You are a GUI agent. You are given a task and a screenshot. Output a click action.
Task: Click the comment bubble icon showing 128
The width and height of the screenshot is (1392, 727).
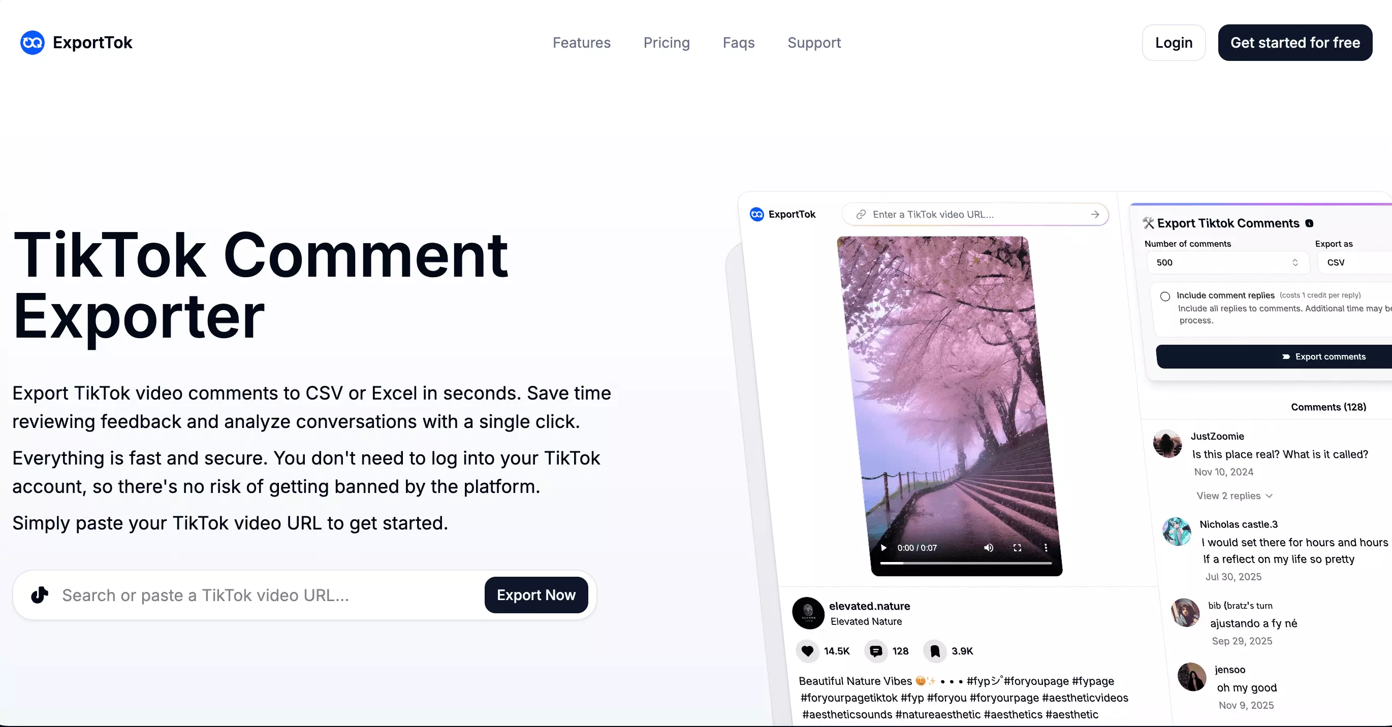point(876,651)
